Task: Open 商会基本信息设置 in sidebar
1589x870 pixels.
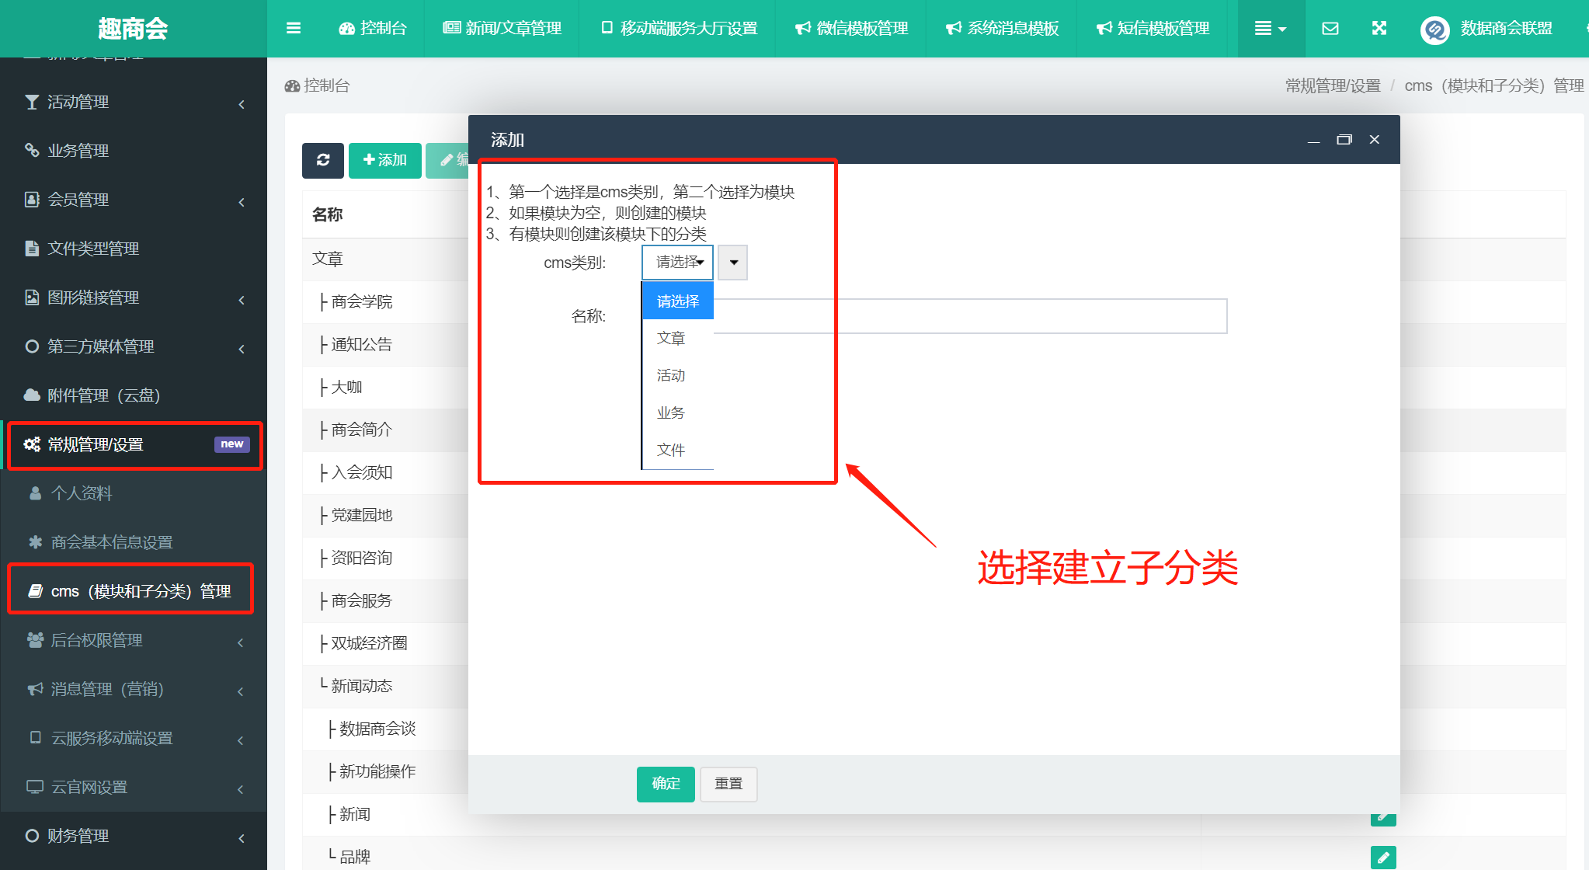Action: point(112,542)
